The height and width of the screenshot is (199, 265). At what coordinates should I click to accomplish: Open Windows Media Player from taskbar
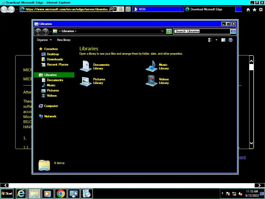48,194
